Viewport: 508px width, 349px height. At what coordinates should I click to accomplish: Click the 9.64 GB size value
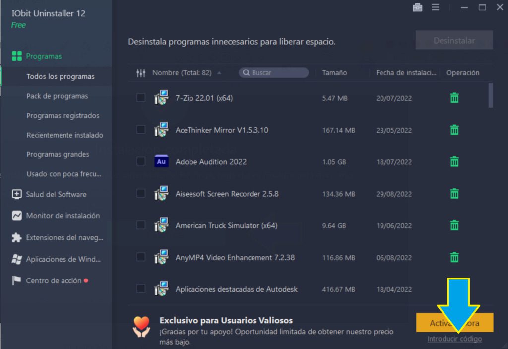tap(334, 225)
